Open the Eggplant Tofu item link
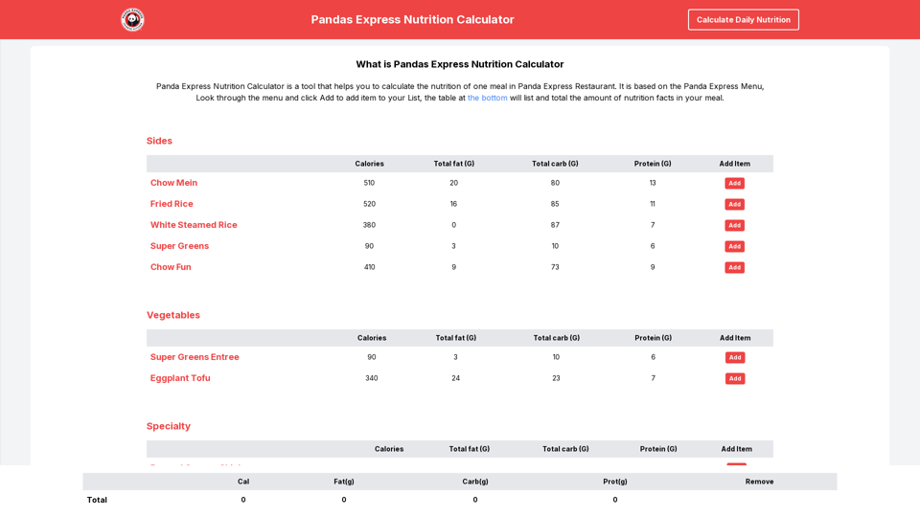The height and width of the screenshot is (517, 920). coord(180,378)
